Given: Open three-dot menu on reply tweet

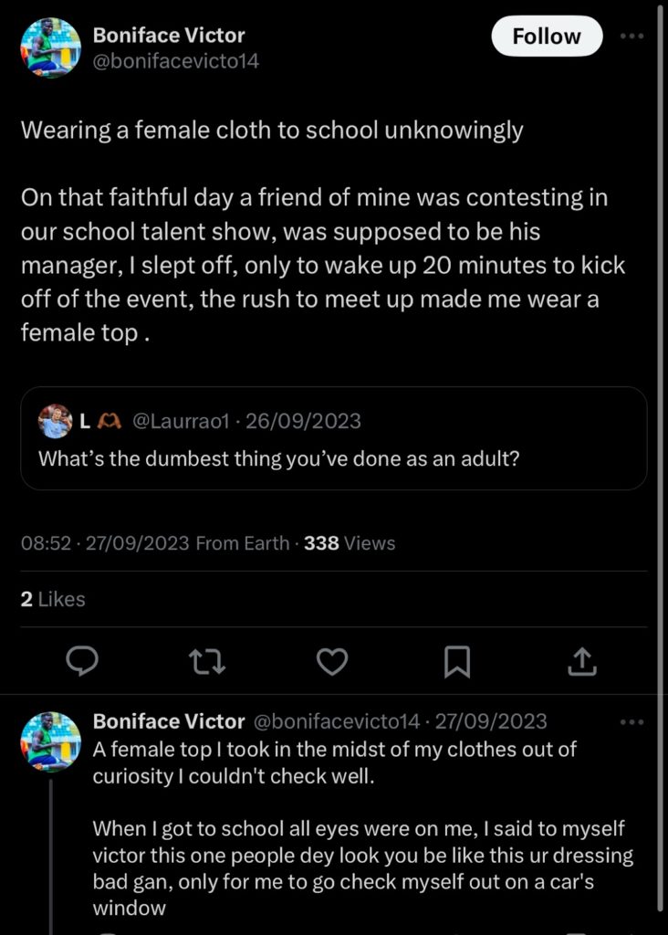Looking at the screenshot, I should 631,721.
